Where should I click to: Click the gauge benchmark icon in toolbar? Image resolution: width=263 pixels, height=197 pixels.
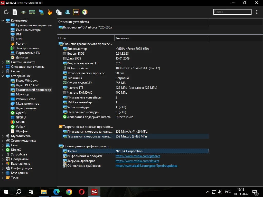coord(84,12)
